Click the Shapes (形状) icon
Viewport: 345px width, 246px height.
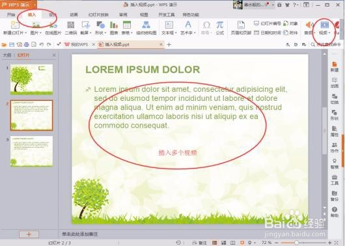(100, 25)
